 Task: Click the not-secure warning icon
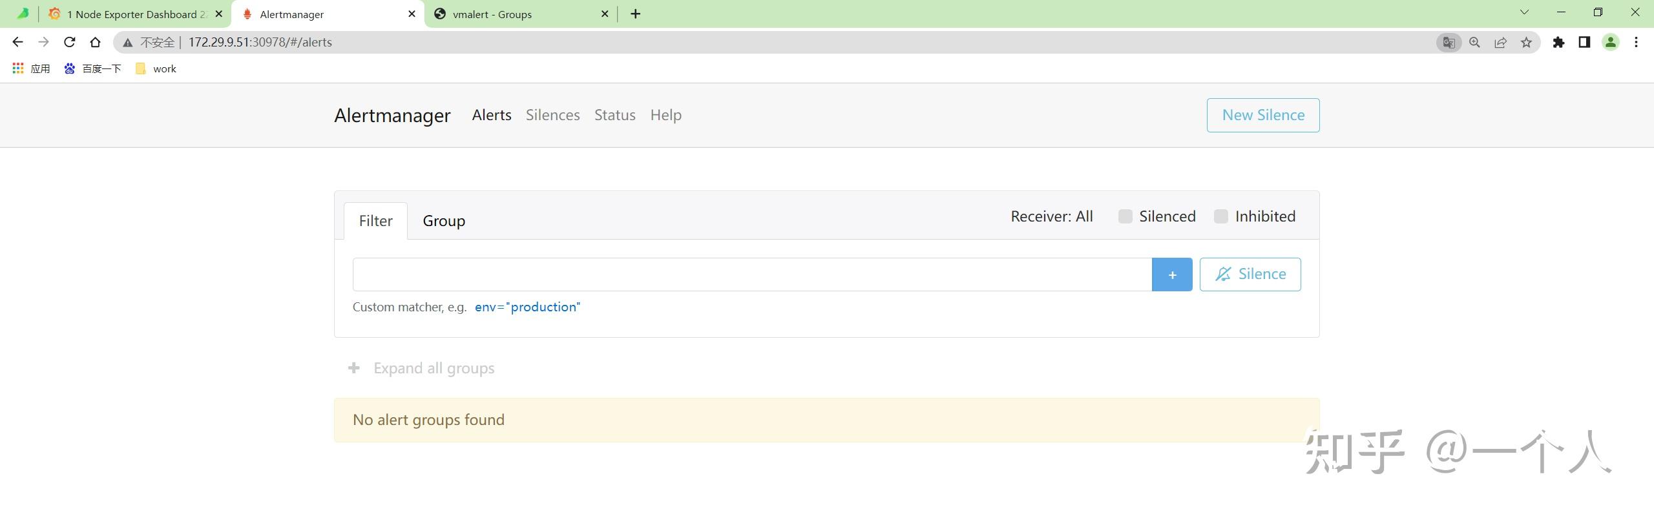[x=128, y=43]
